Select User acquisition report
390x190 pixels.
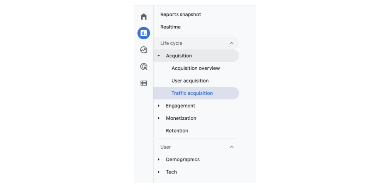pos(190,81)
